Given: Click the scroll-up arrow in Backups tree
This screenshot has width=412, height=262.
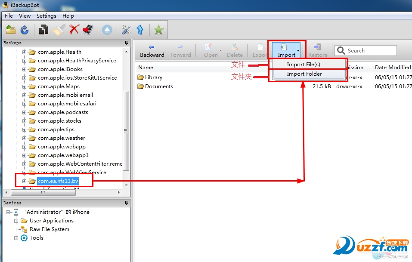Looking at the screenshot, I should point(126,52).
